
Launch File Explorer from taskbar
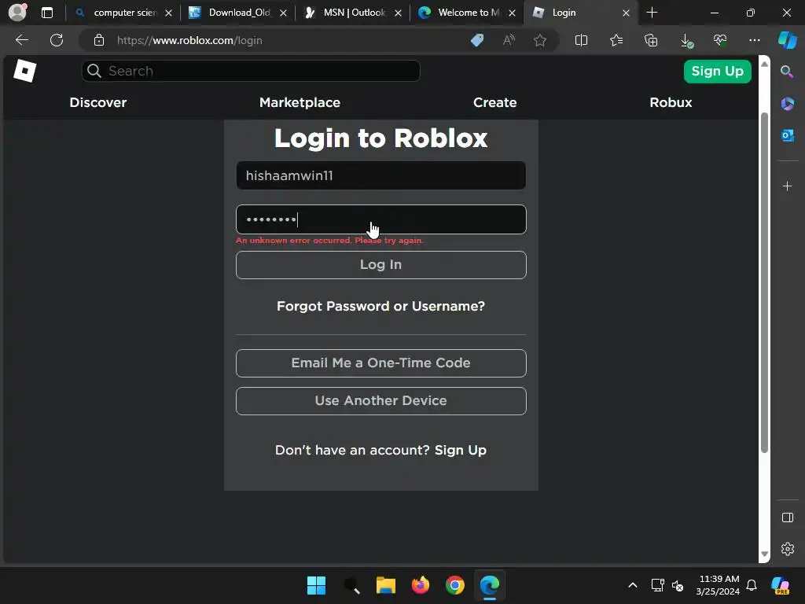[x=385, y=585]
